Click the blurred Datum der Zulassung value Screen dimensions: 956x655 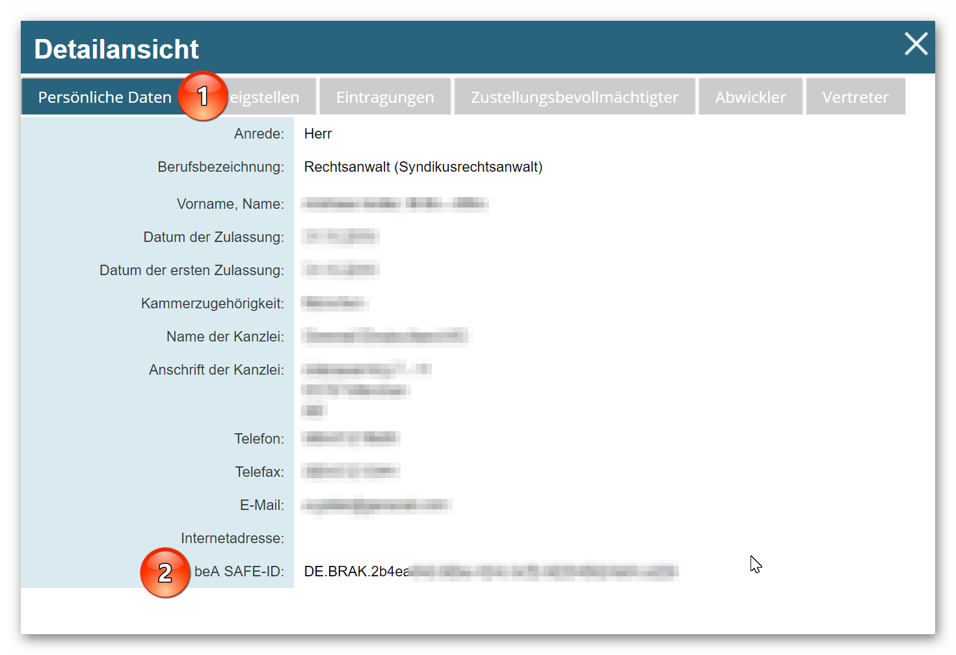tap(340, 237)
